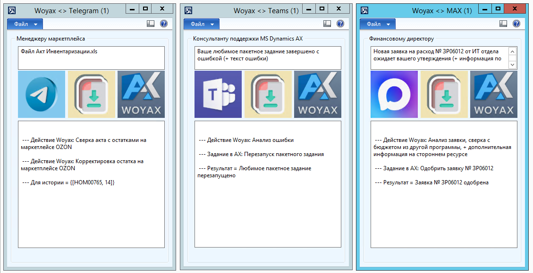The image size is (533, 273).
Task: Minimize the Woyax Telegram window
Action: (x=132, y=9)
